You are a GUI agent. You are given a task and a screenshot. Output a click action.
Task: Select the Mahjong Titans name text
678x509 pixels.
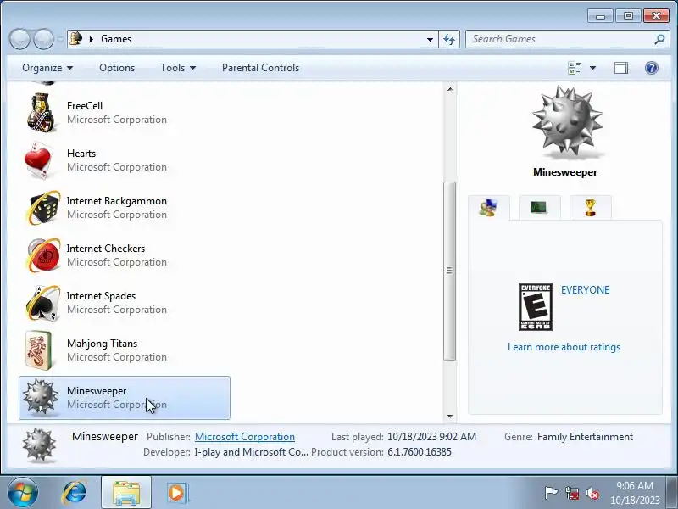[x=102, y=344]
